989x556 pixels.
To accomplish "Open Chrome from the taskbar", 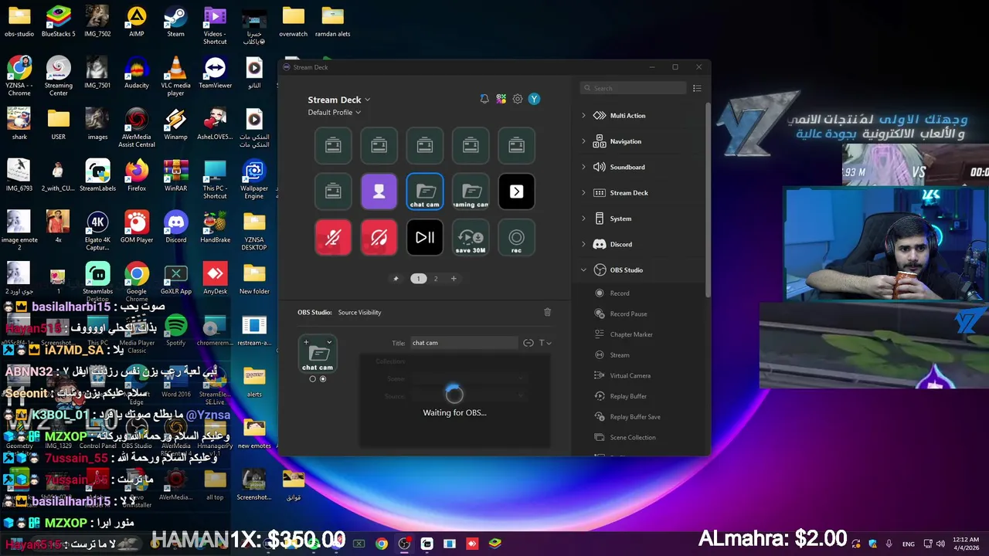I will [x=382, y=544].
